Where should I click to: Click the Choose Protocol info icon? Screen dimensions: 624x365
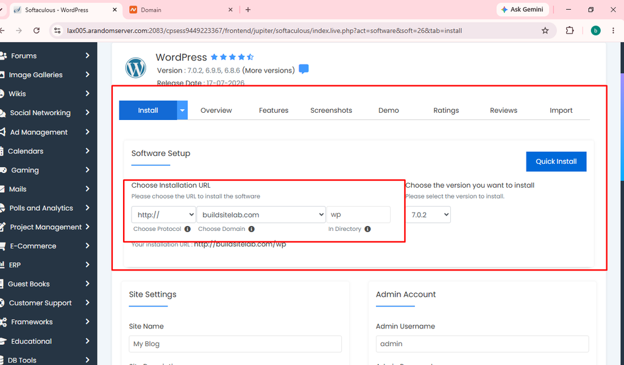click(x=188, y=229)
